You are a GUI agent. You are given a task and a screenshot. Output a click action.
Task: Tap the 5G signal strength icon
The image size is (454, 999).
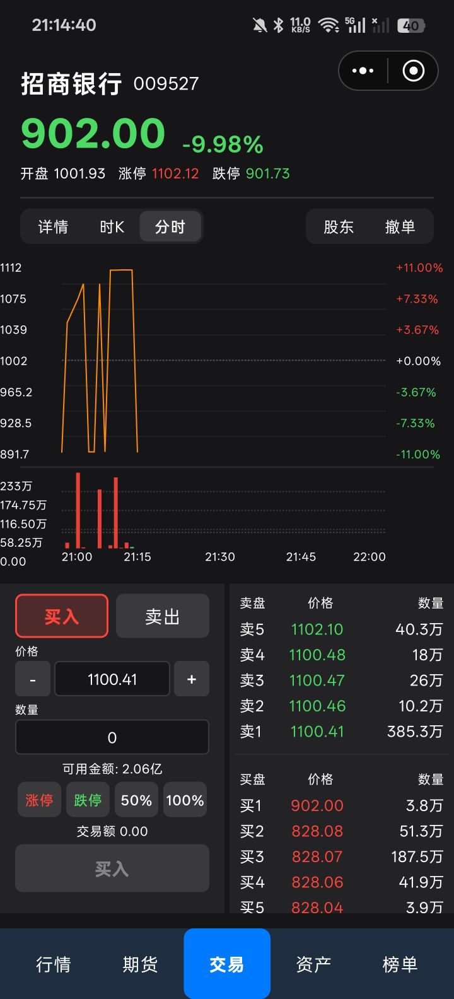[356, 25]
